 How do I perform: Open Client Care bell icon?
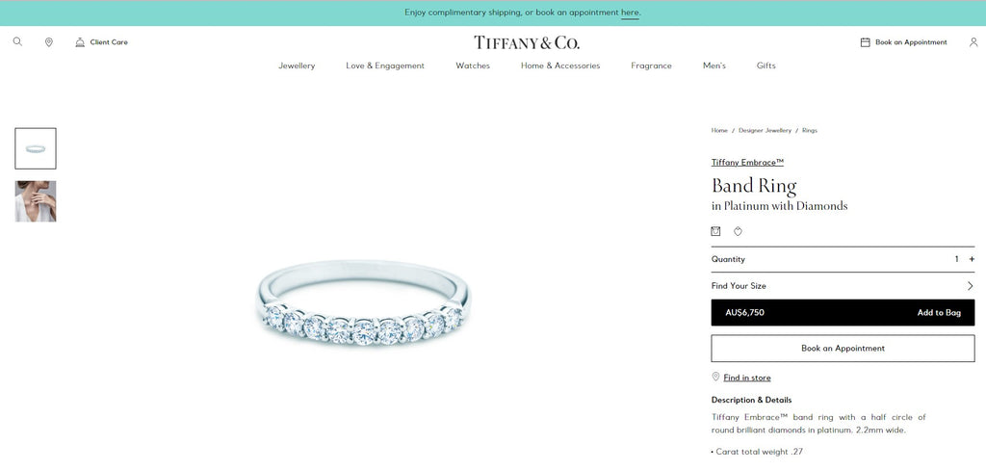[80, 42]
